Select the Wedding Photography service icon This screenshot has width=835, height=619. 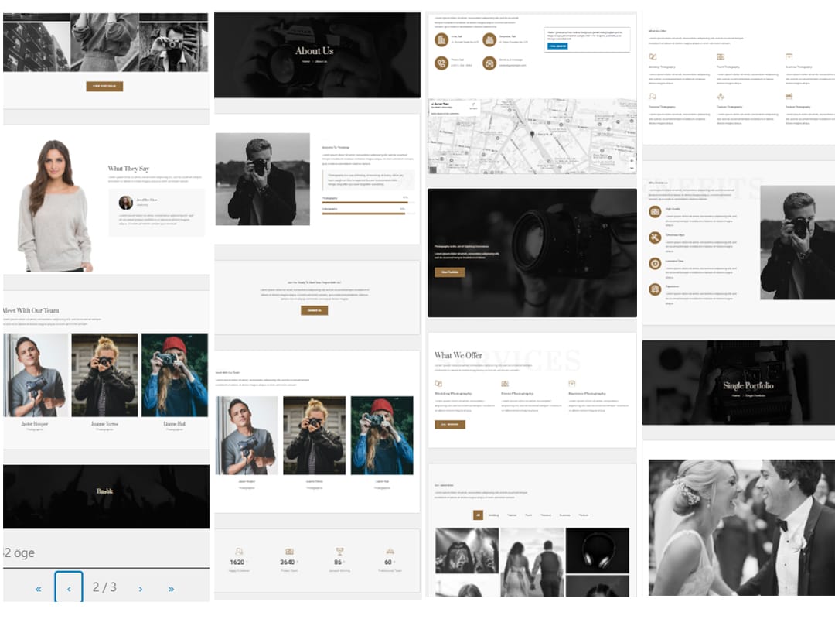tap(438, 383)
